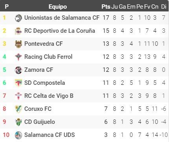
Task: Click the CD Guijuelo green-striped badge
Action: pos(18,122)
